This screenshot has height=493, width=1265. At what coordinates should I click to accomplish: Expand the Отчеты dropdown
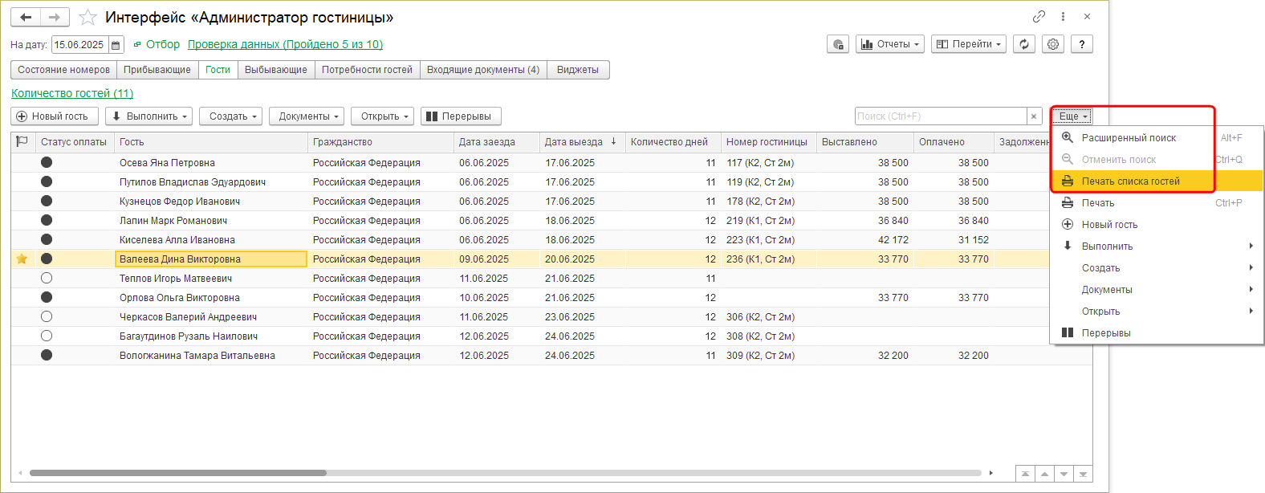890,45
